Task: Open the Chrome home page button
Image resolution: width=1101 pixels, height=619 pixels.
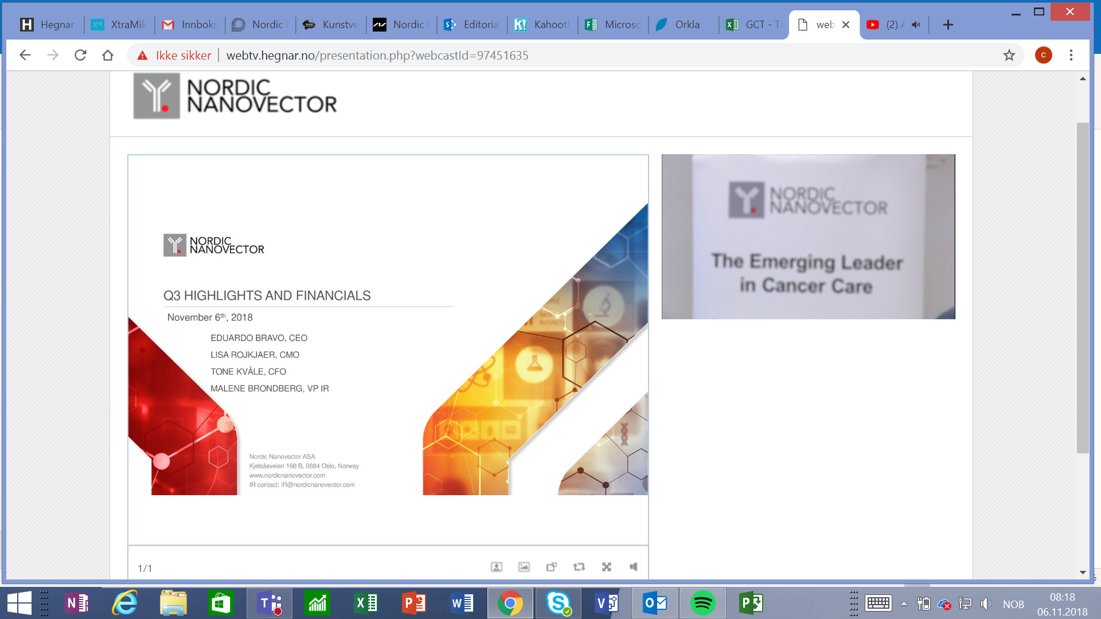Action: point(108,55)
